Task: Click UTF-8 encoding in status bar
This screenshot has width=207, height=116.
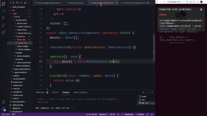Action: pos(112,114)
